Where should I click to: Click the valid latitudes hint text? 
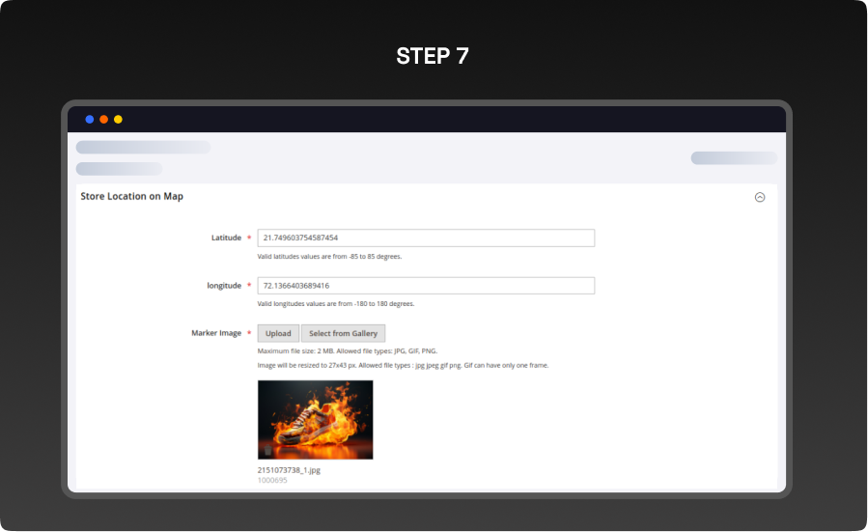(x=329, y=257)
